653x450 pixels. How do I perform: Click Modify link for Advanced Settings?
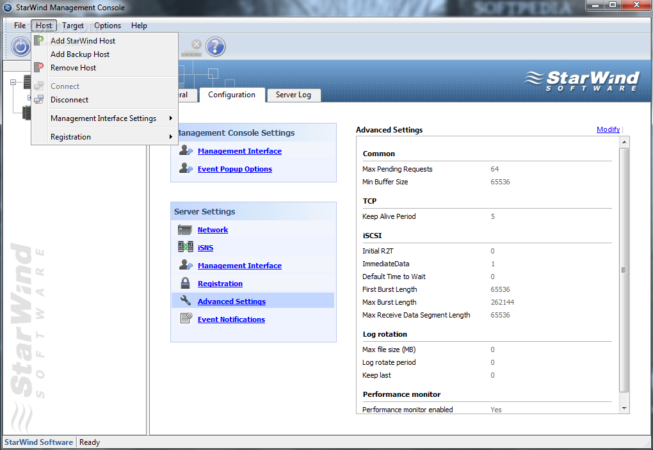[608, 129]
